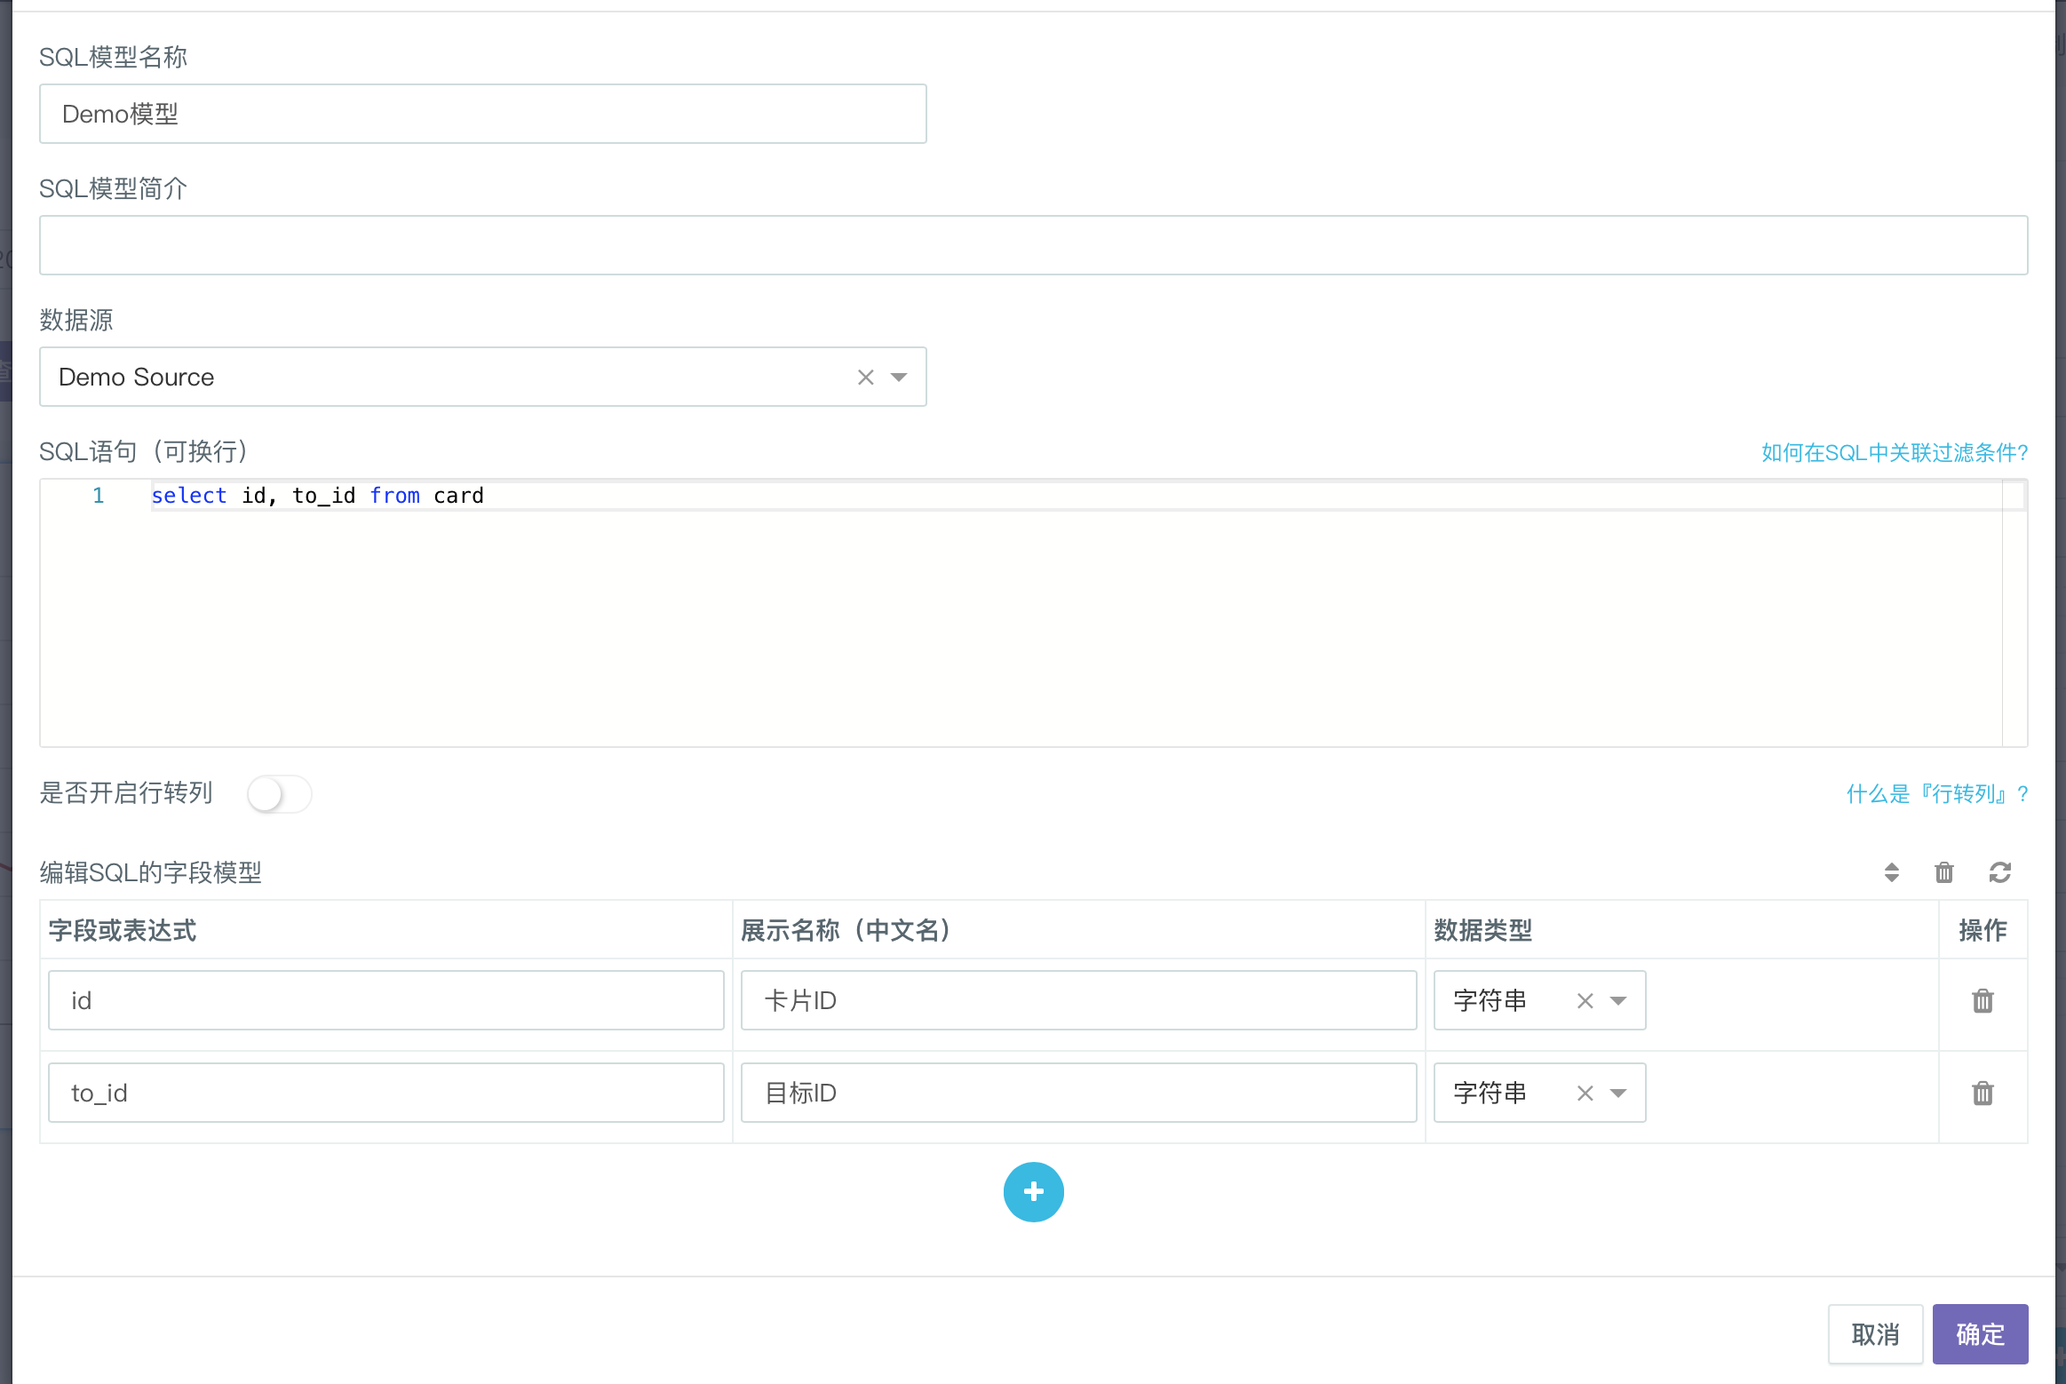The image size is (2066, 1384).
Task: Click the 取消 cancel button
Action: 1875,1334
